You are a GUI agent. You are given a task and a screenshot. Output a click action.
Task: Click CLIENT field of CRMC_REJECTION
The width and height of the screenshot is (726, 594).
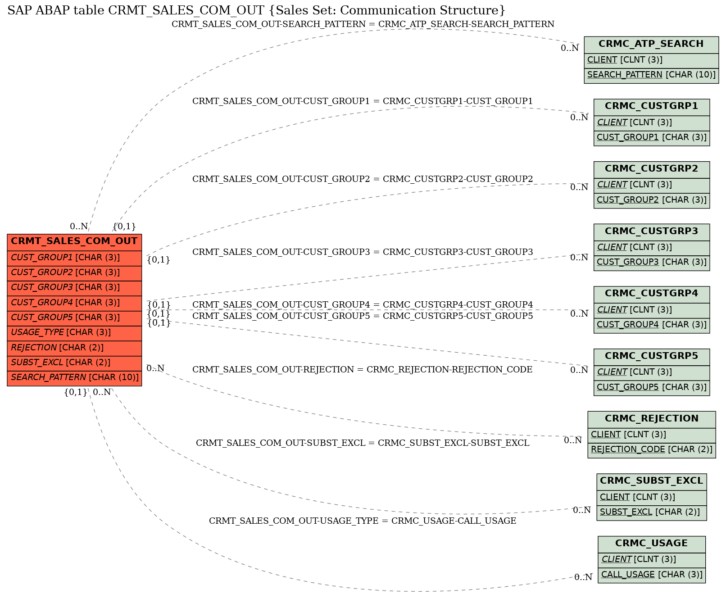[x=652, y=435]
